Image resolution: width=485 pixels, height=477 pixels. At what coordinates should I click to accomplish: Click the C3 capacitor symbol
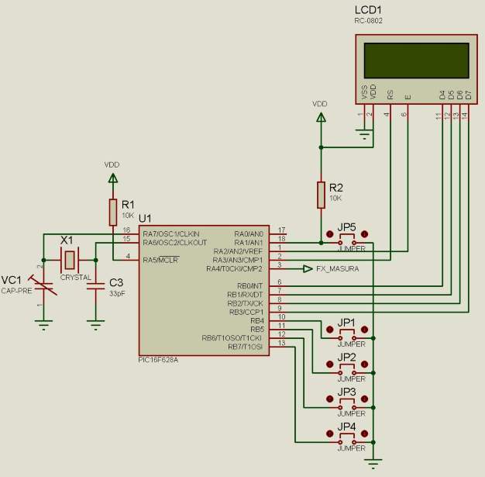(x=95, y=286)
